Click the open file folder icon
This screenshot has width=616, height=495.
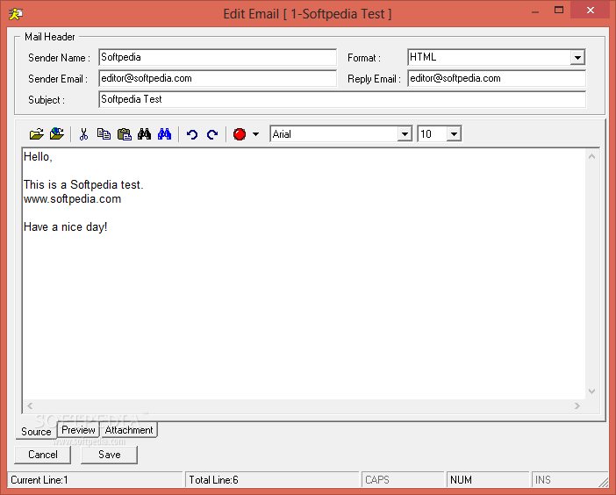(x=37, y=134)
